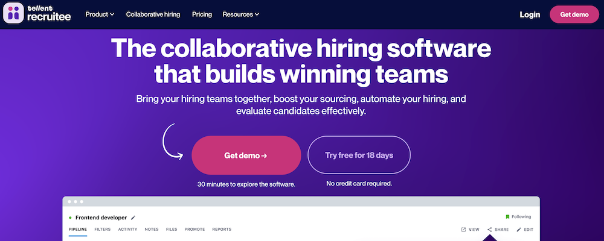
Task: Click the View external-link icon
Action: 463,230
